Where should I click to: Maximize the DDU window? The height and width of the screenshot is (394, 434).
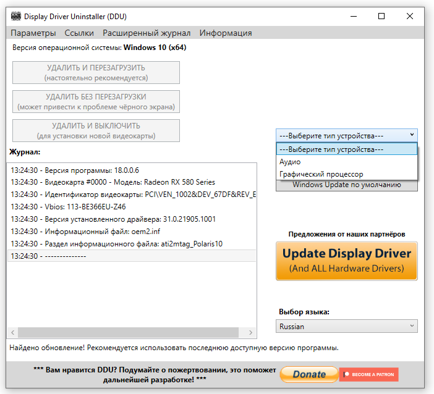click(381, 16)
